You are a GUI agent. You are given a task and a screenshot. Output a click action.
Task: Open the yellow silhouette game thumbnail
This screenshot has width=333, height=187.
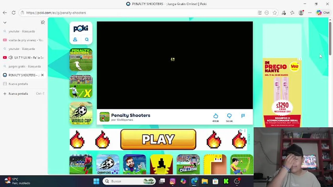(161, 164)
